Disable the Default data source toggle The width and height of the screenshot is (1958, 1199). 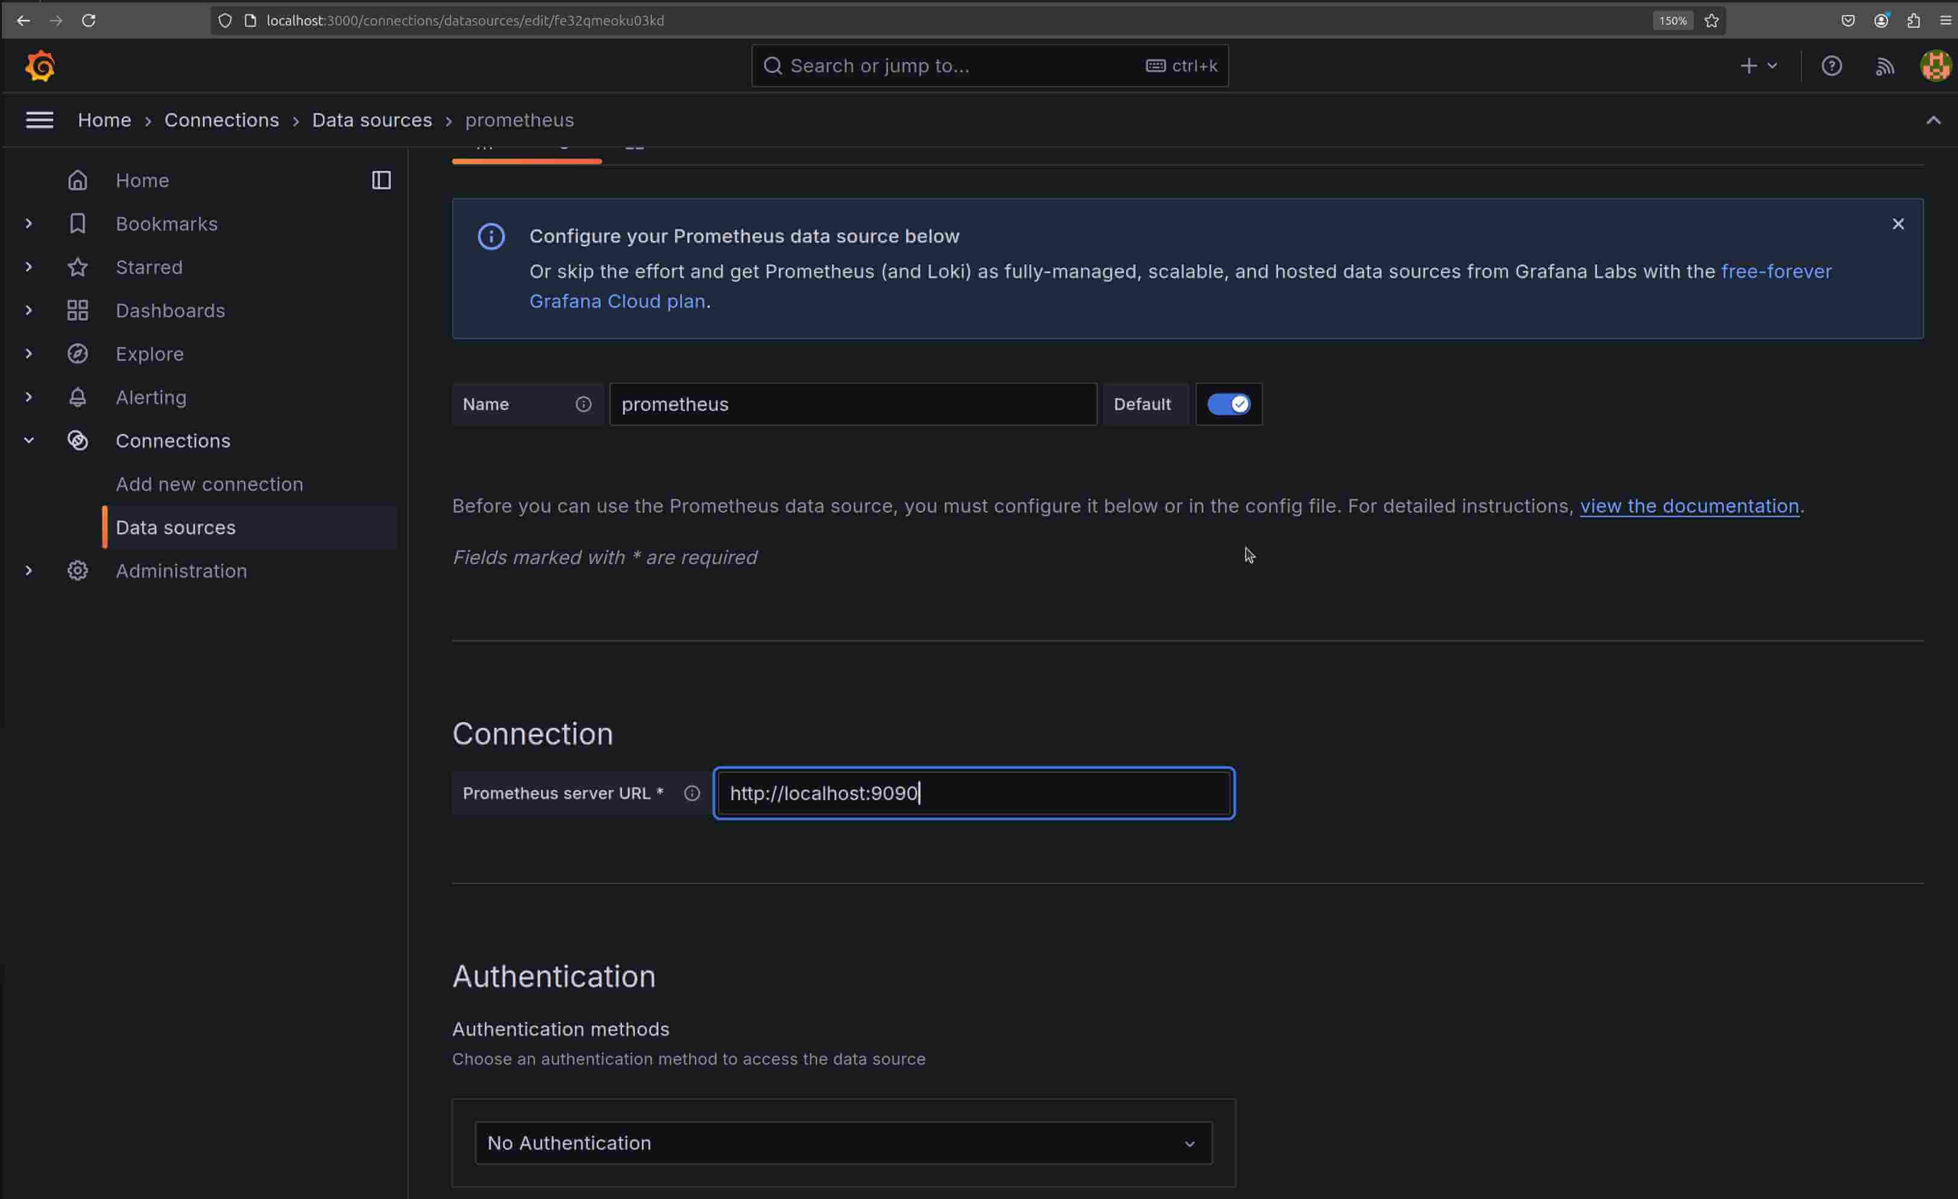pos(1229,404)
